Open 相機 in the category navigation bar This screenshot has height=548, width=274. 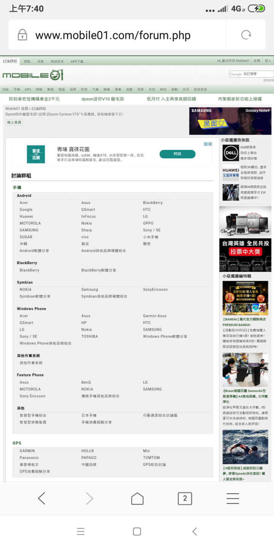(39, 89)
